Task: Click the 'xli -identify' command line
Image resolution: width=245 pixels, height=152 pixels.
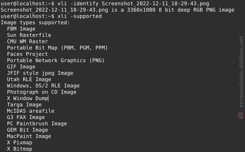Action: click(105, 4)
